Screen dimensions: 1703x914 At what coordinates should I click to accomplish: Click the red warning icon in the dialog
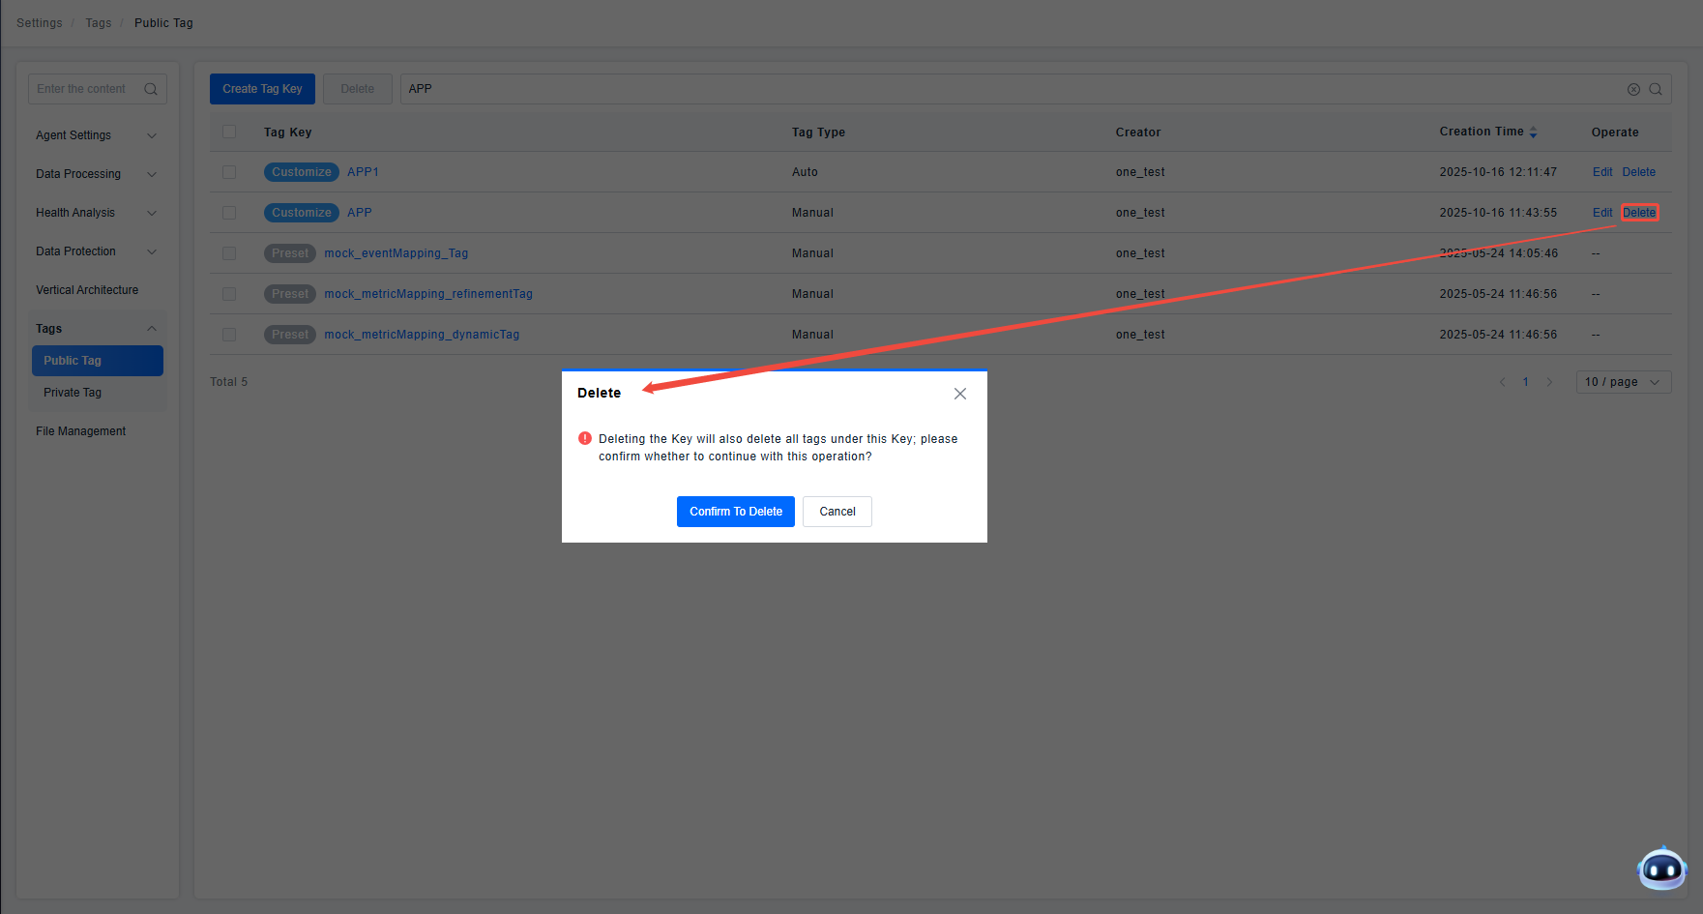(x=585, y=438)
